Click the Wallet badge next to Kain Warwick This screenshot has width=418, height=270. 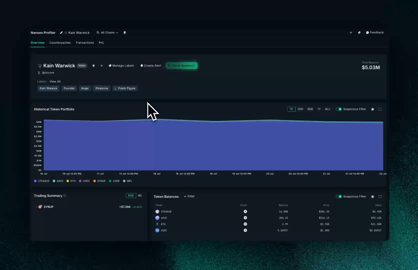[x=82, y=66]
